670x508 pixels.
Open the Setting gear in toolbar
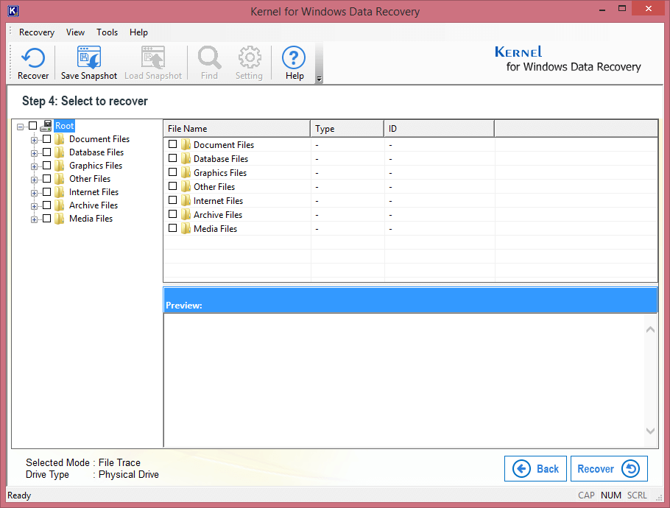click(250, 57)
